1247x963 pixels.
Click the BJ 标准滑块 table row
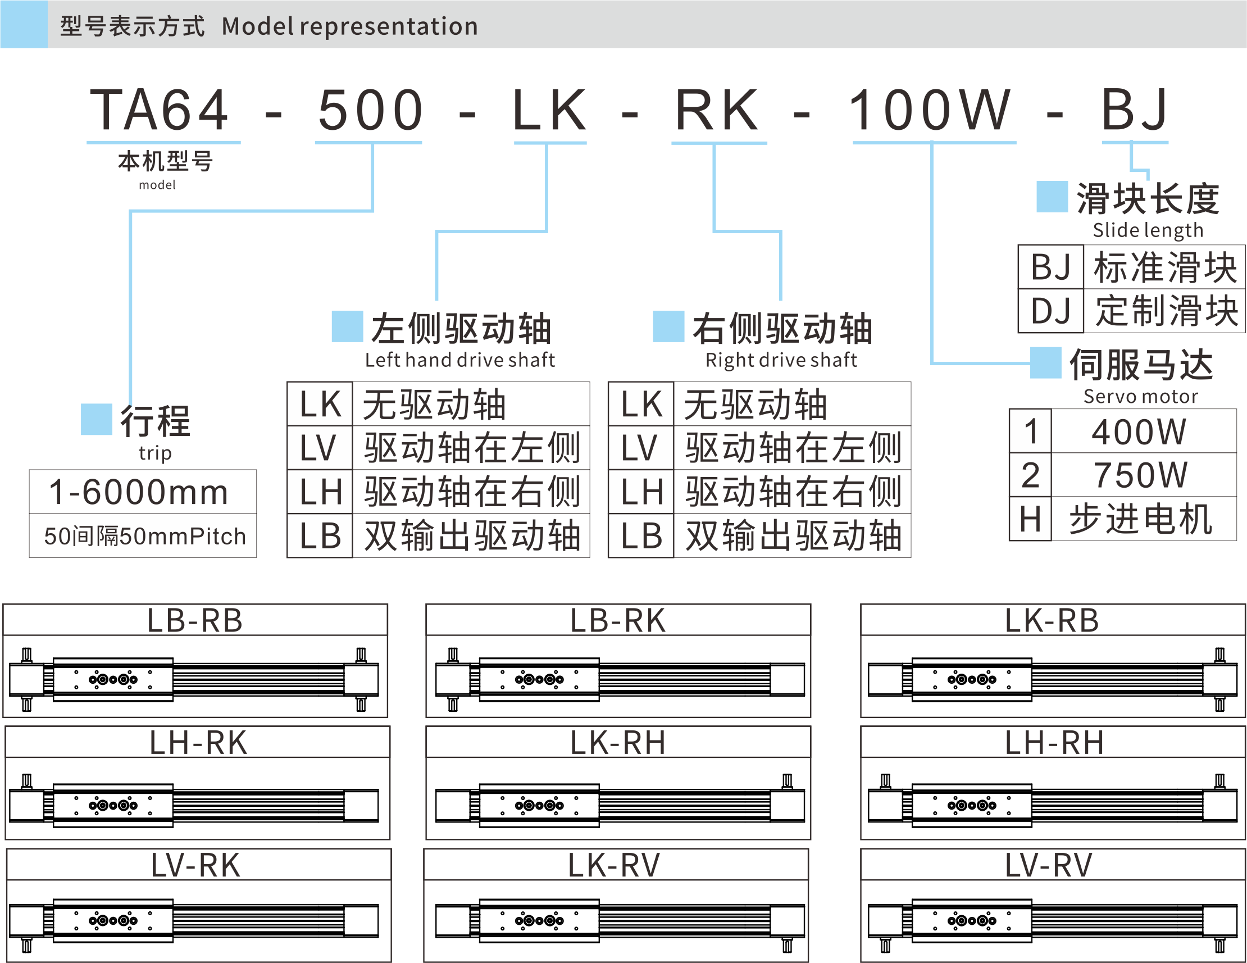(1131, 267)
